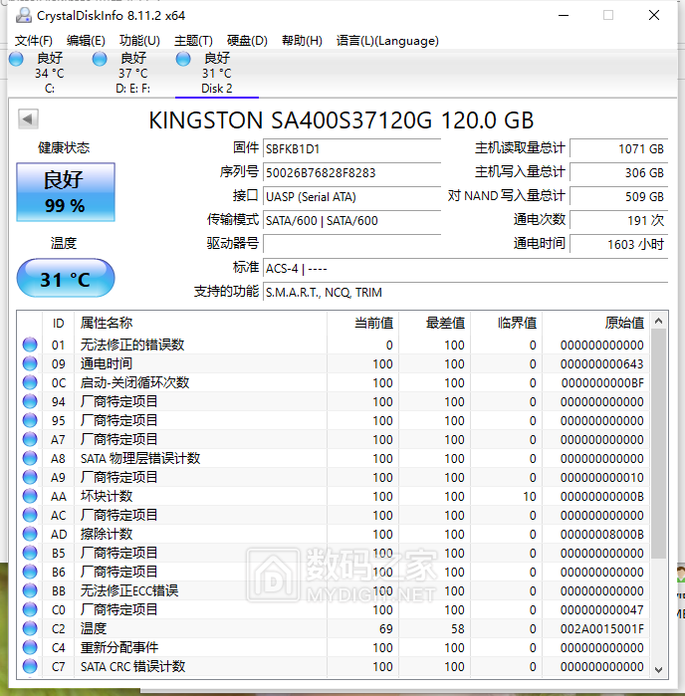Click status icon for attribute 94
The width and height of the screenshot is (685, 696).
click(30, 401)
